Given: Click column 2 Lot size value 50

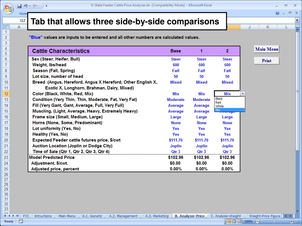Looking at the screenshot, I should (227, 77).
